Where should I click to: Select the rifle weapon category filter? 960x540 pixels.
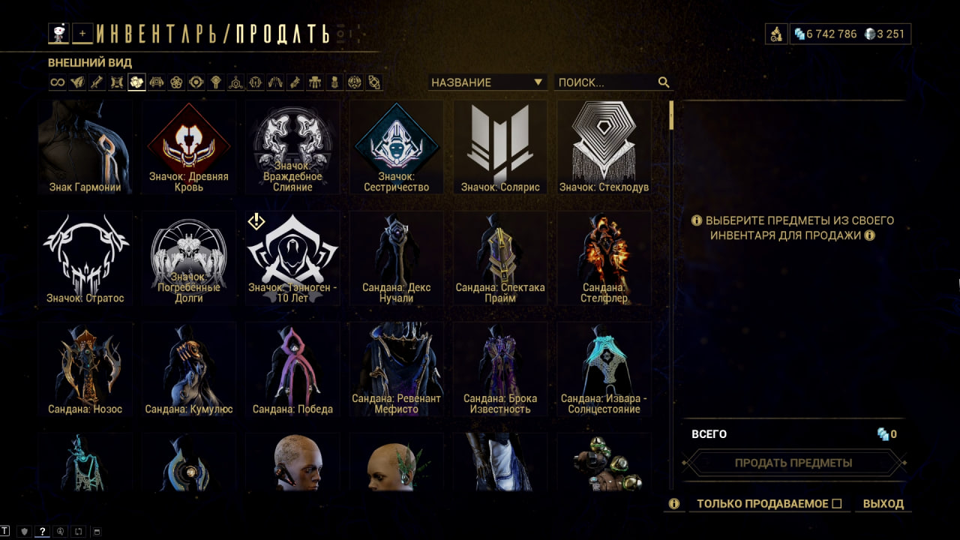97,82
